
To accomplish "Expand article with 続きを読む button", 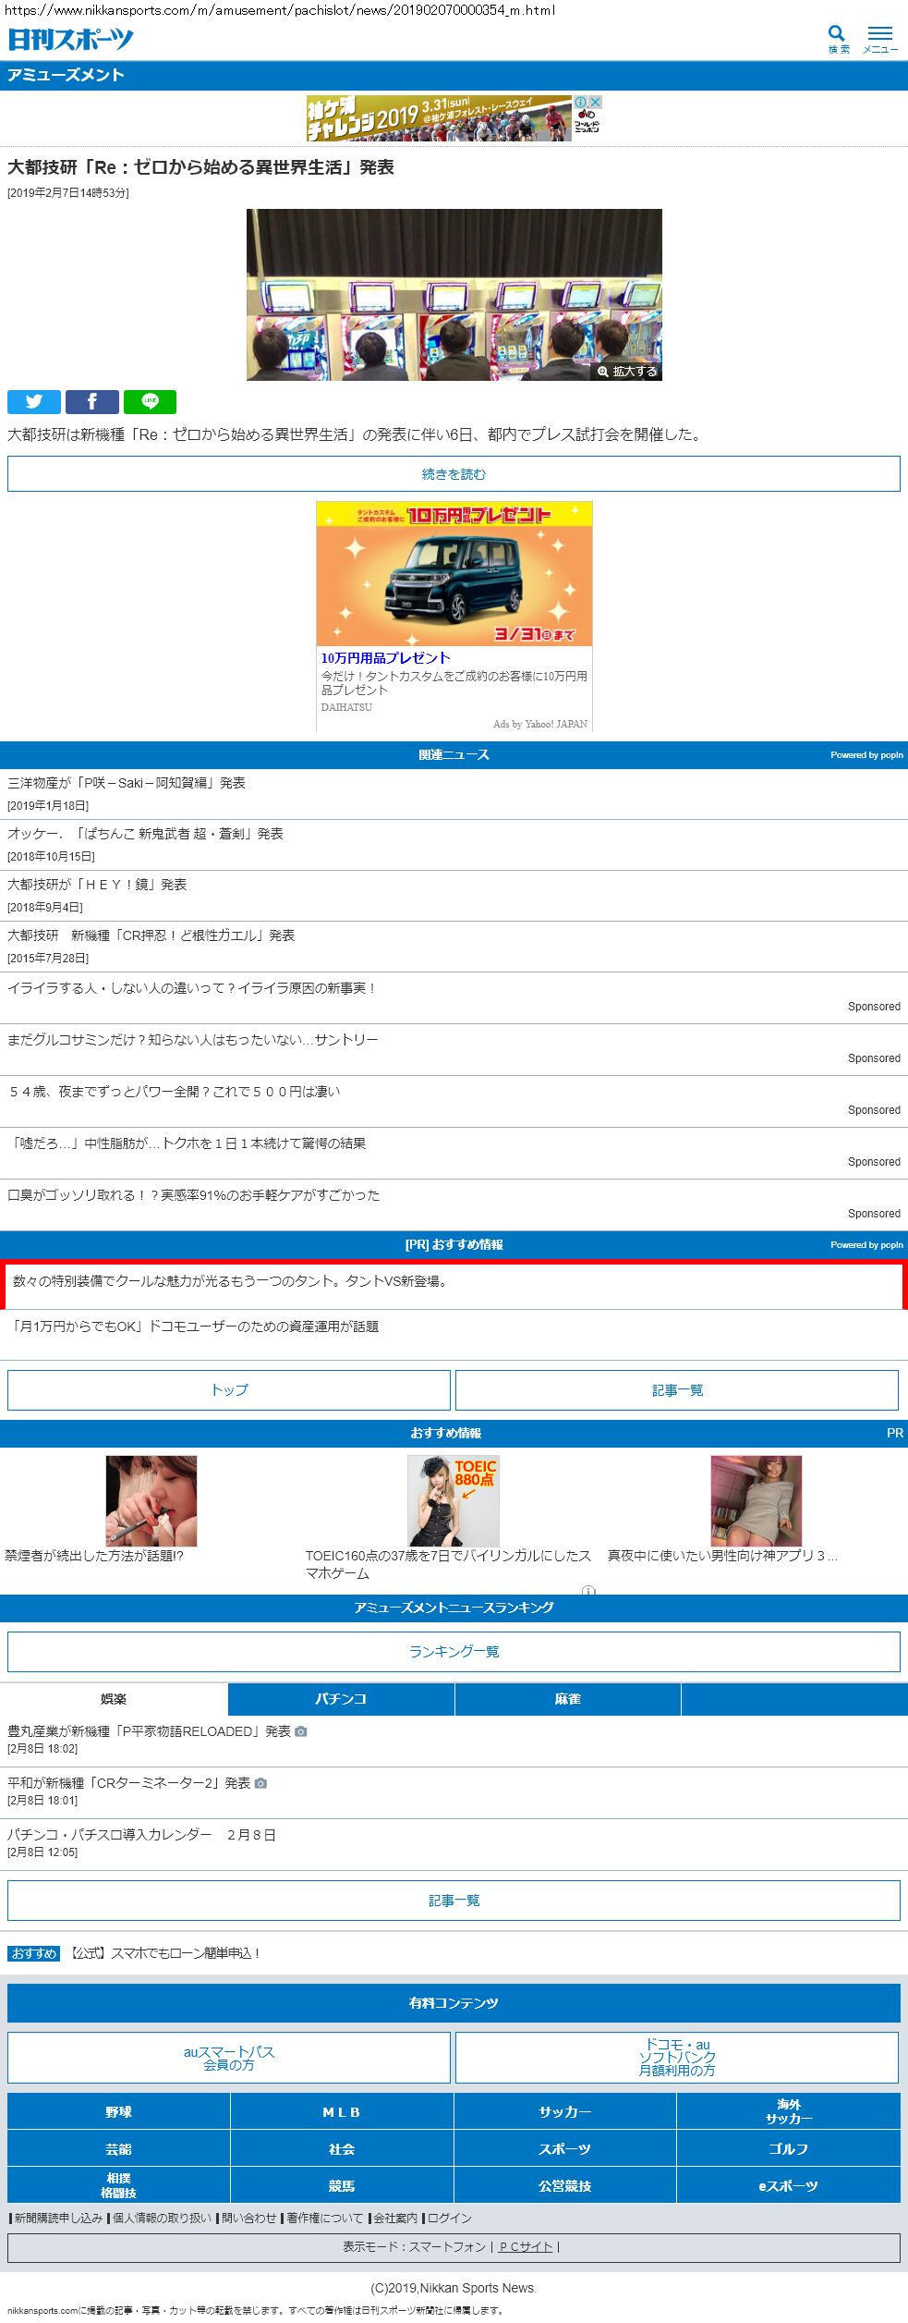I will [x=454, y=474].
